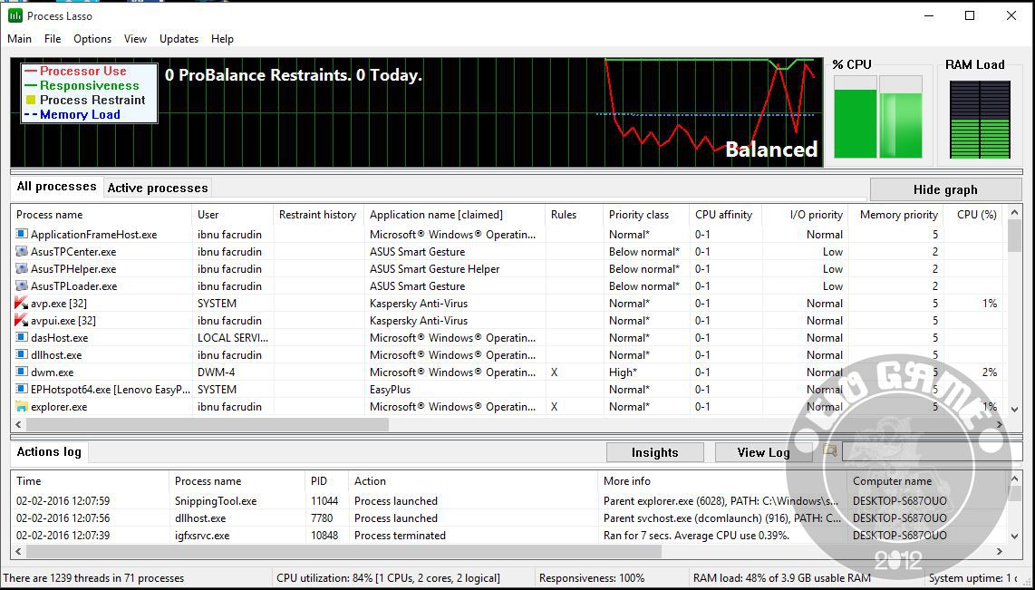The image size is (1035, 590).
Task: Click the explorer.exe folder icon
Action: pos(21,407)
